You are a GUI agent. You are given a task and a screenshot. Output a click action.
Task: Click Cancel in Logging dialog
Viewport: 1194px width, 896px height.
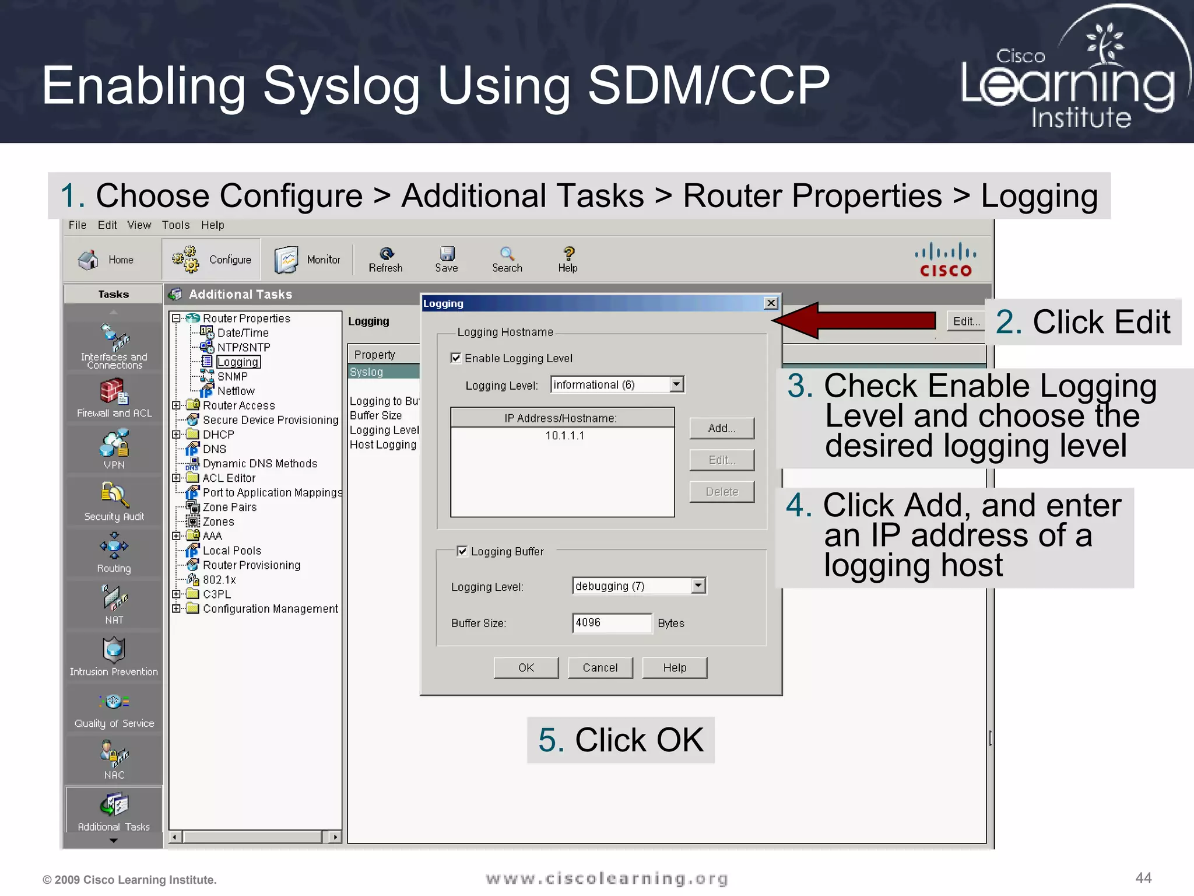tap(600, 667)
